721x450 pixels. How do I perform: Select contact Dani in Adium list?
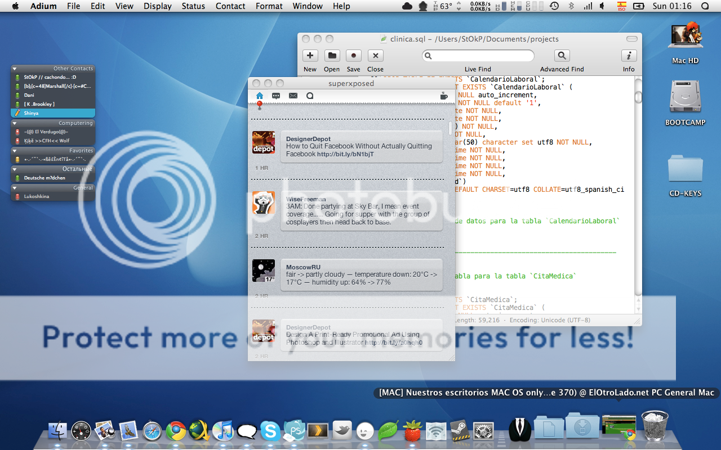pyautogui.click(x=53, y=95)
